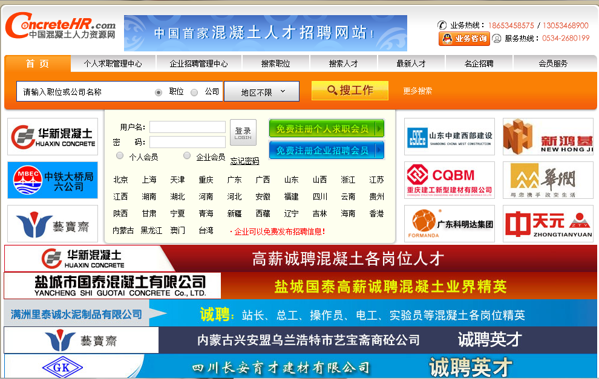Open the 中天元 logo tile
This screenshot has height=379, width=599.
point(548,224)
